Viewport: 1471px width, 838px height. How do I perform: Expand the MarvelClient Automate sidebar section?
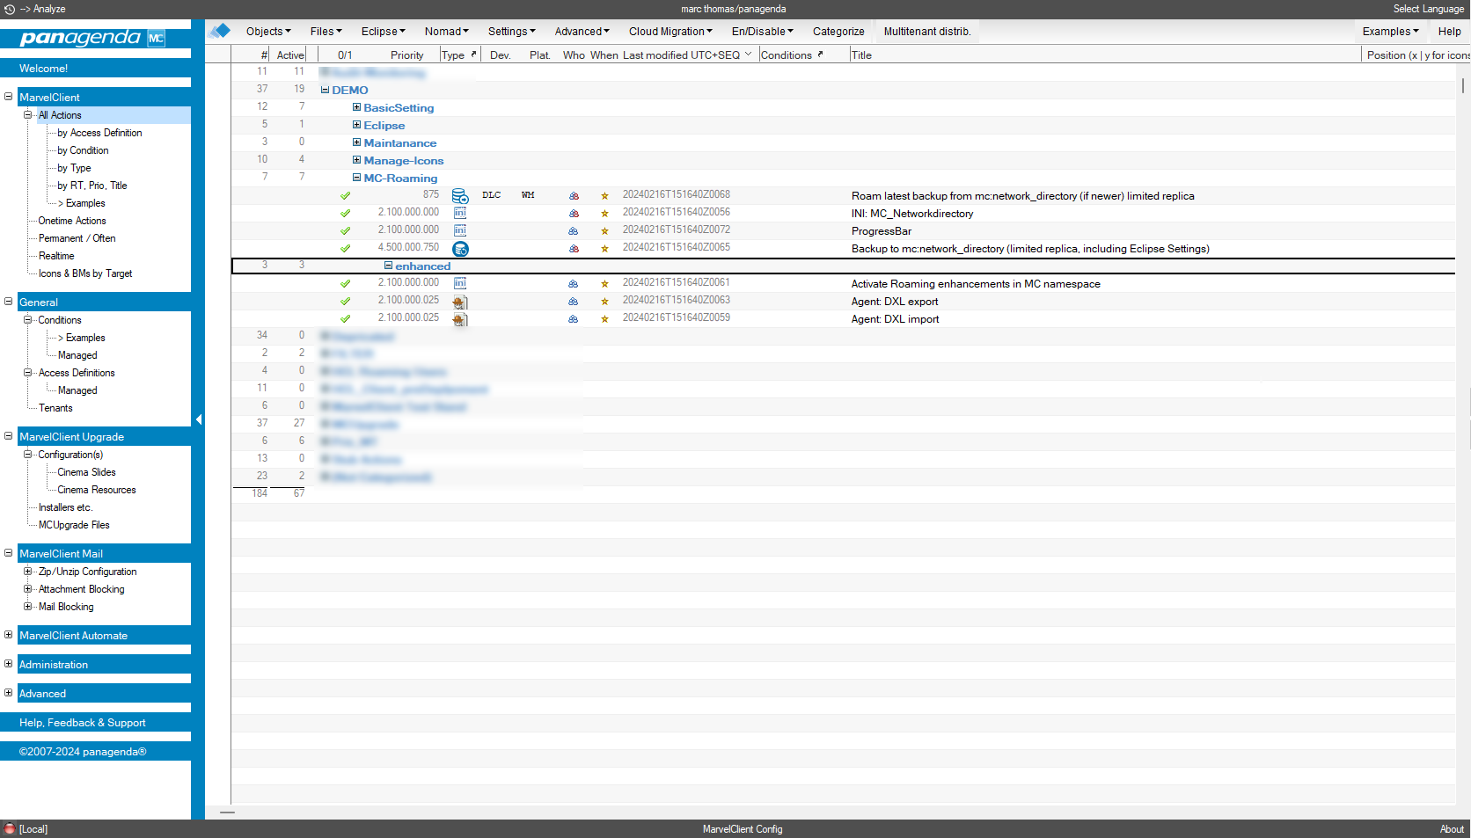(x=9, y=635)
